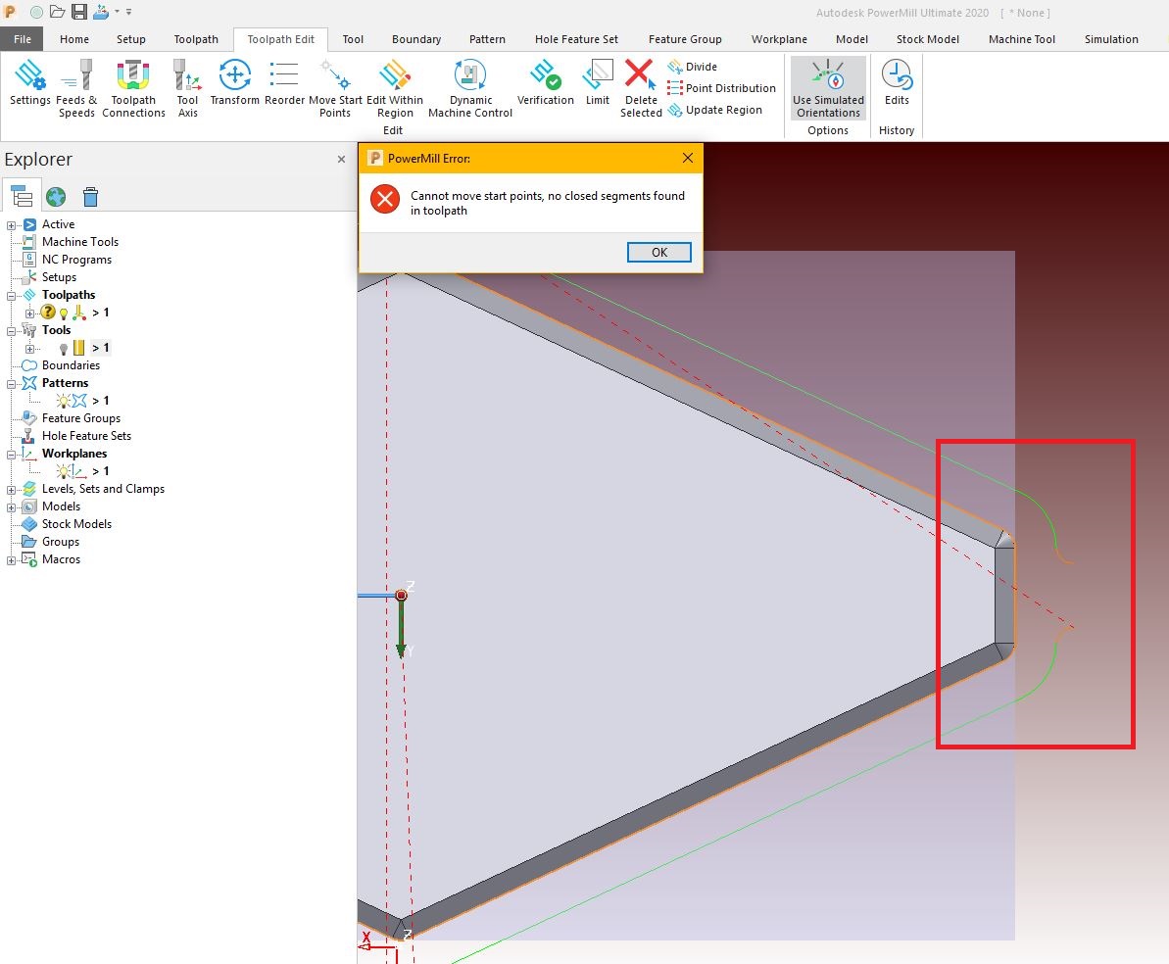Open the File menu
This screenshot has width=1169, height=964.
coord(23,39)
